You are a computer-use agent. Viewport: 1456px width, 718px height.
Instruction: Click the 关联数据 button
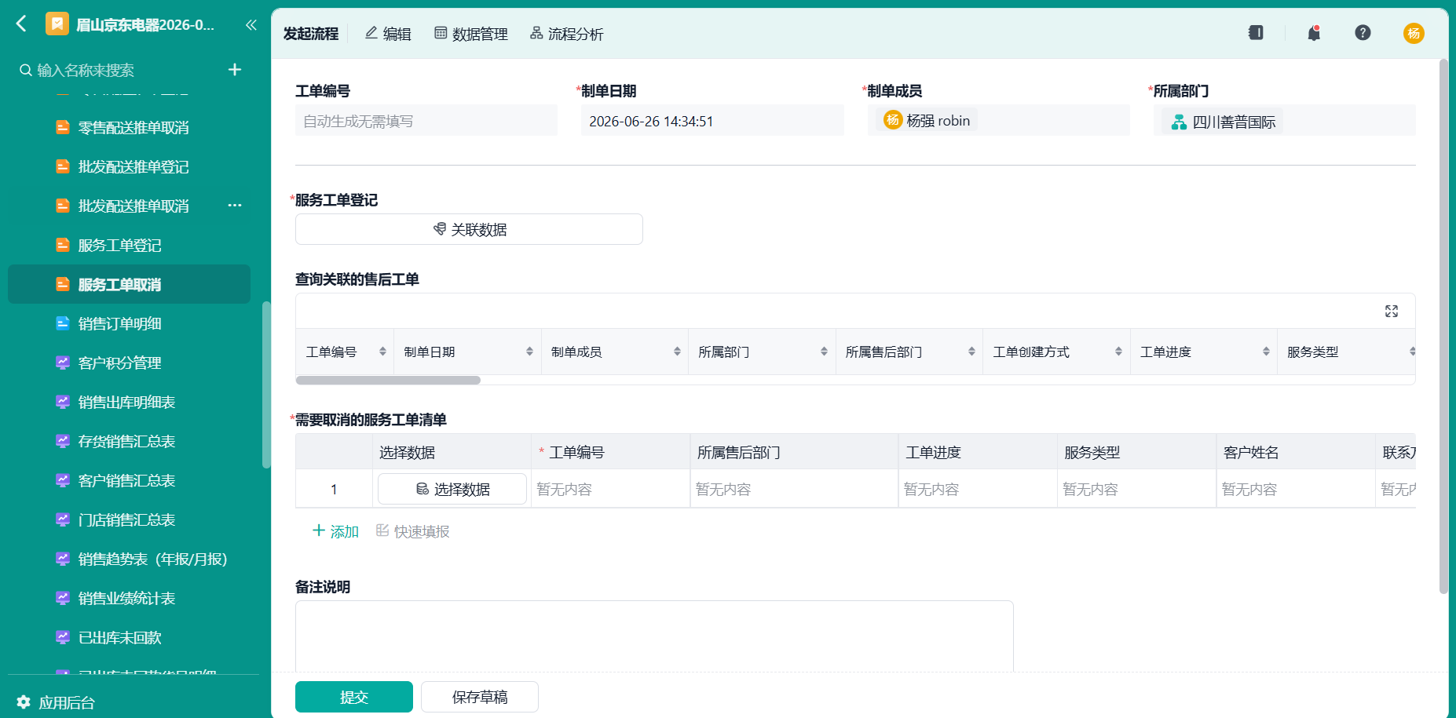tap(469, 229)
